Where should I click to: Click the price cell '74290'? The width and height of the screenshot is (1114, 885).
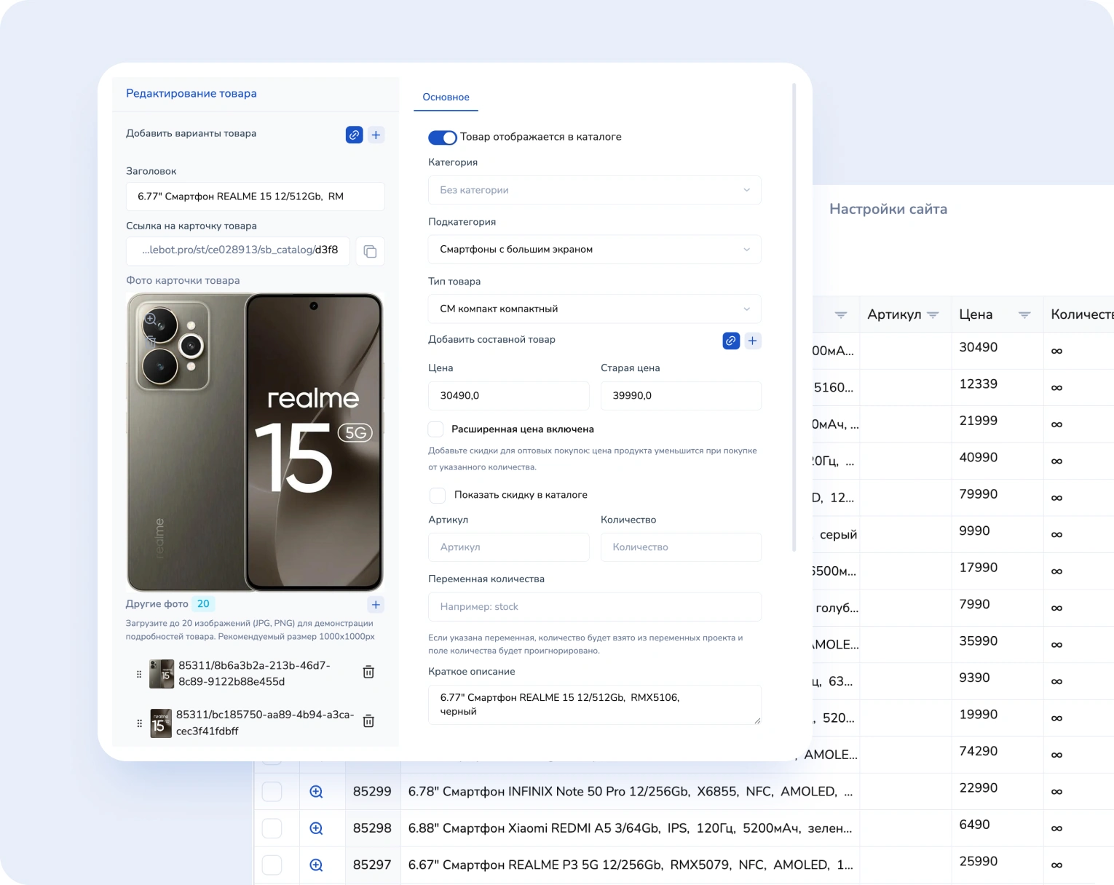978,751
